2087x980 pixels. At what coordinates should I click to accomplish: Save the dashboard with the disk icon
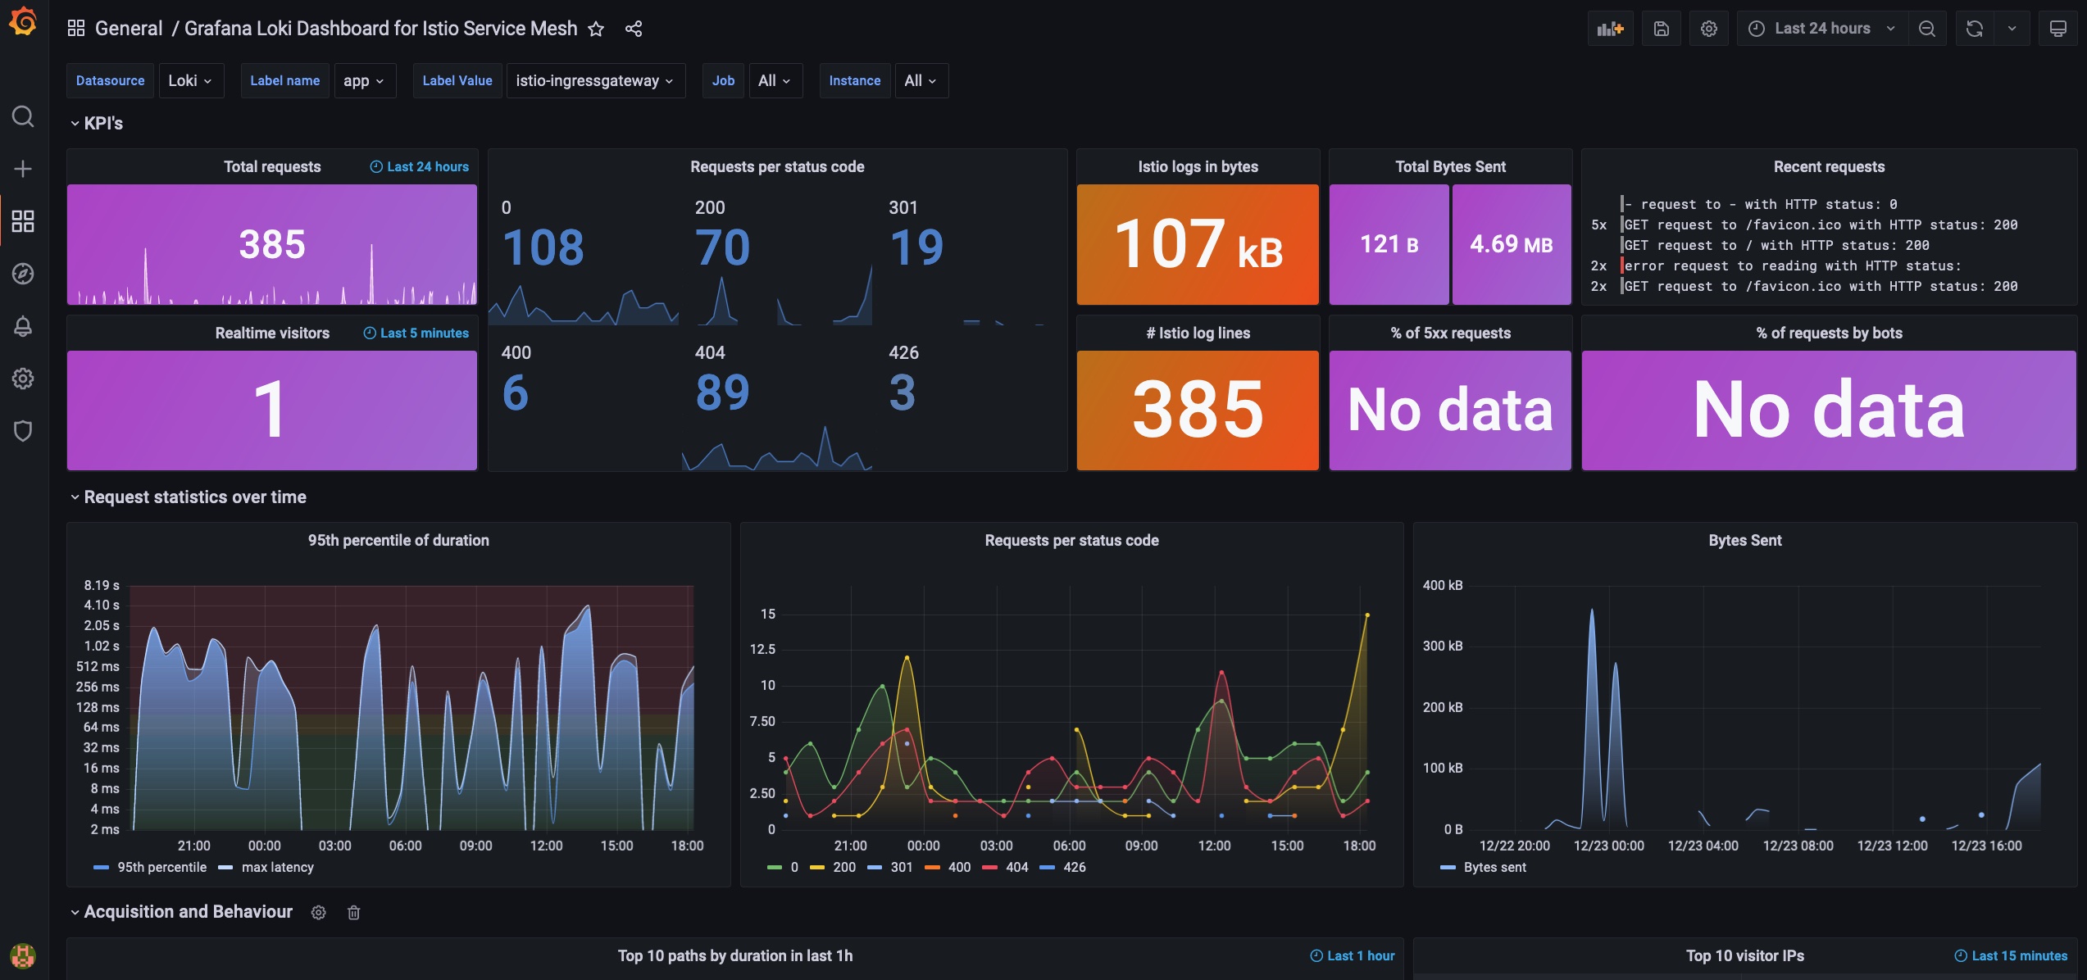pos(1661,29)
